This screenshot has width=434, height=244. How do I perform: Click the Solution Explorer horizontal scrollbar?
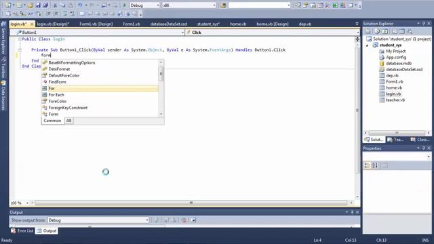coord(397,133)
